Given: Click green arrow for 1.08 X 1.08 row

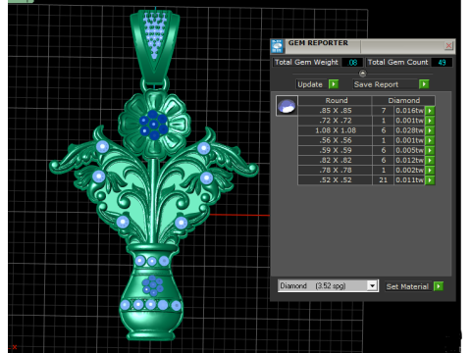Looking at the screenshot, I should click(x=430, y=130).
